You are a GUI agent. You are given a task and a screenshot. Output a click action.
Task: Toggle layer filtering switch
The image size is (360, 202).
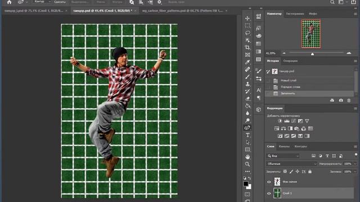pos(356,155)
